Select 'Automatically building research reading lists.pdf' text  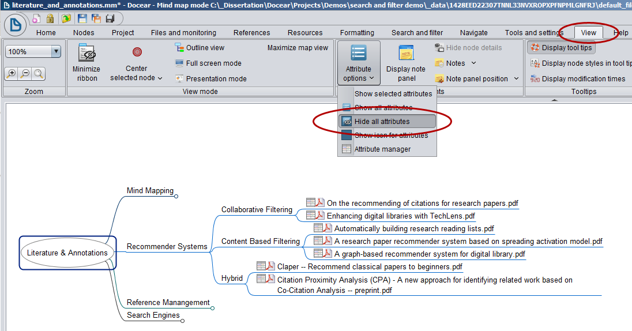pyautogui.click(x=414, y=228)
